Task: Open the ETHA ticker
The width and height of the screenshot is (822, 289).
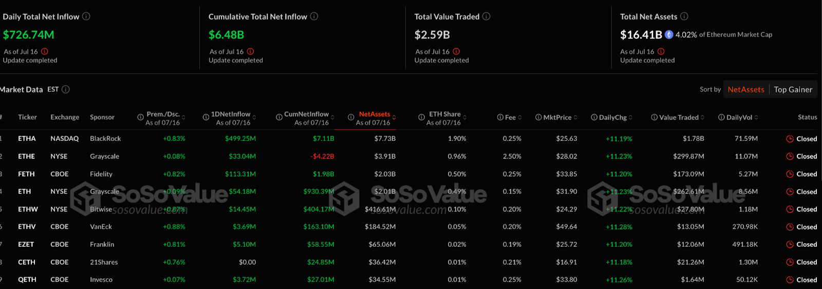Action: click(27, 139)
